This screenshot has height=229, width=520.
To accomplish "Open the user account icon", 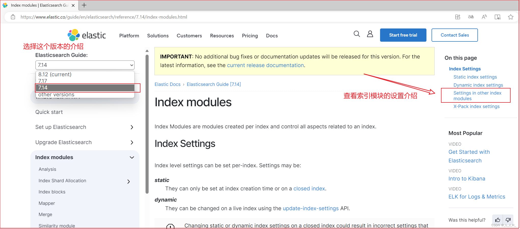I will pos(370,34).
